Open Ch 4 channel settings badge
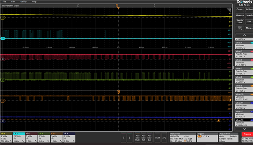253x145 pixels. click(44, 137)
